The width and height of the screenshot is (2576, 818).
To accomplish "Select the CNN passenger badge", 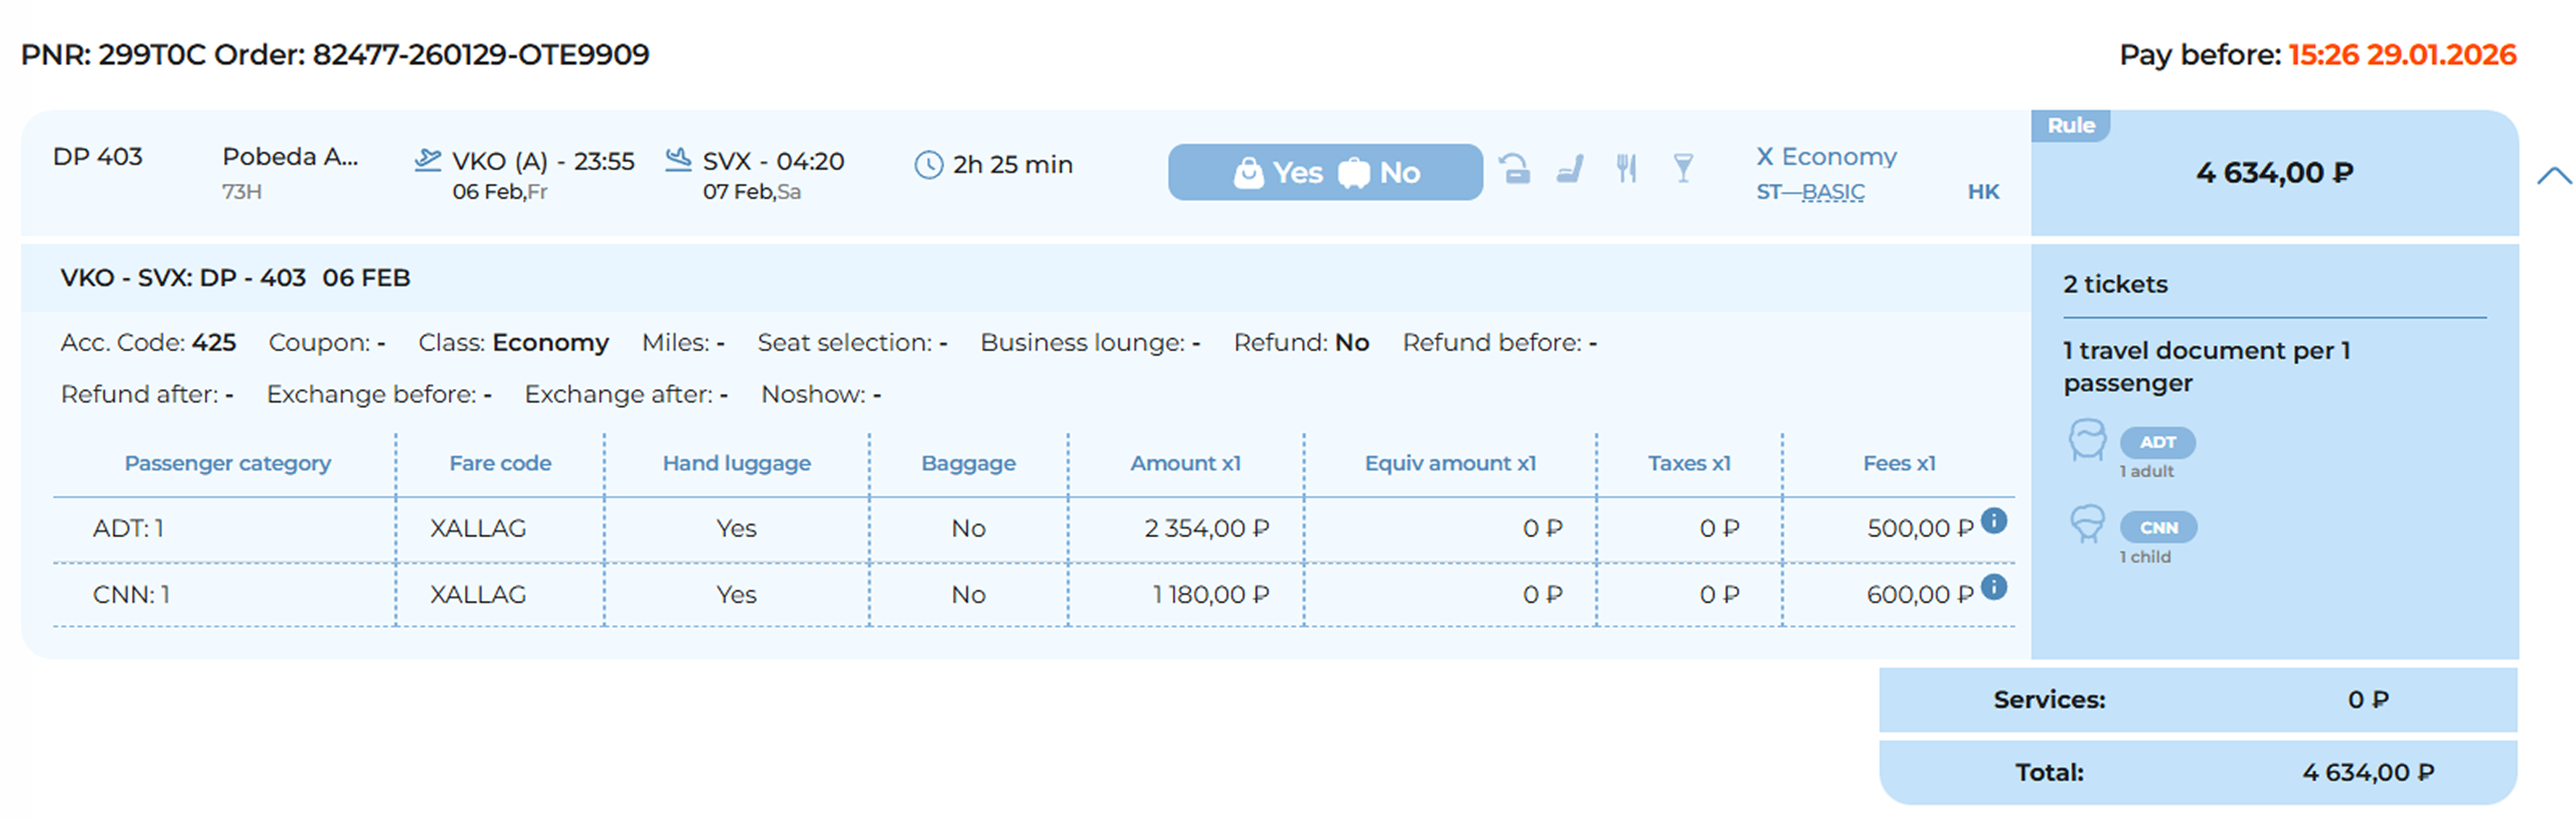I will [2158, 527].
